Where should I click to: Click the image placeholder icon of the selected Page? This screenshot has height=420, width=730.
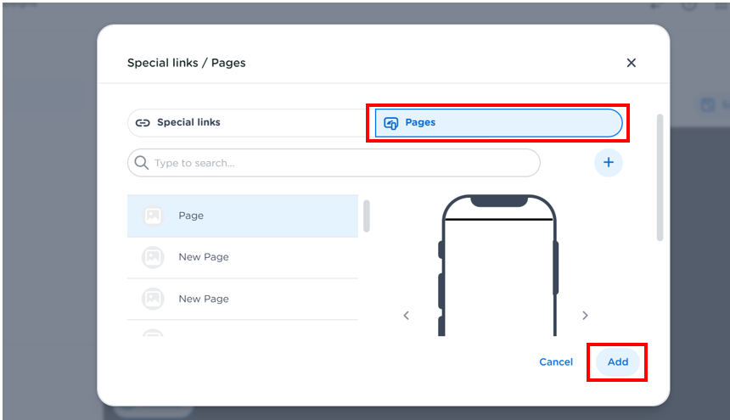(x=153, y=216)
